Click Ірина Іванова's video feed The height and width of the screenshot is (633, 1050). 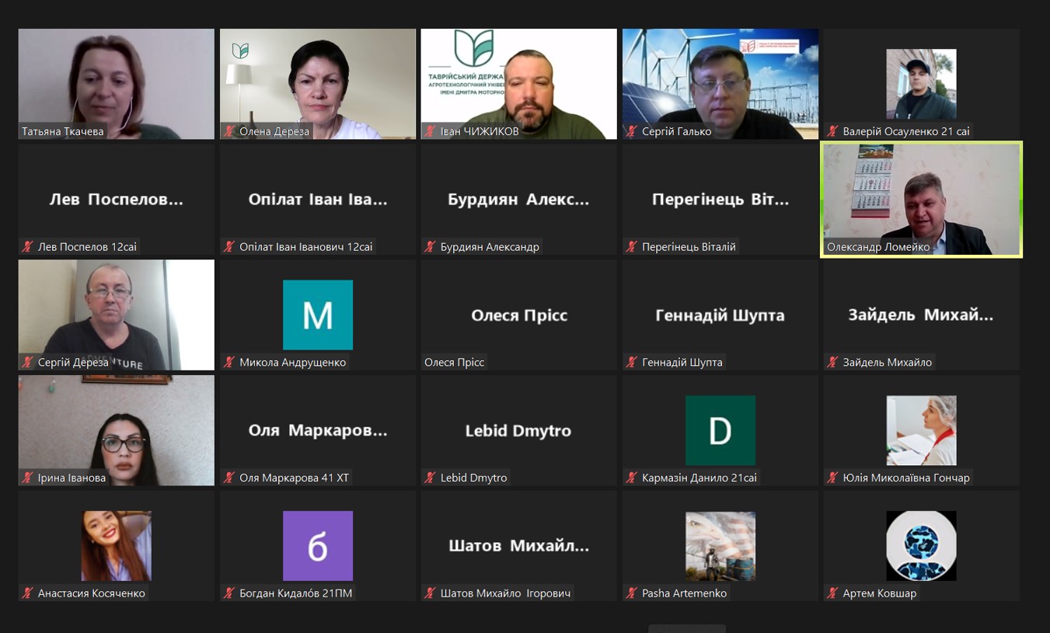pyautogui.click(x=117, y=430)
